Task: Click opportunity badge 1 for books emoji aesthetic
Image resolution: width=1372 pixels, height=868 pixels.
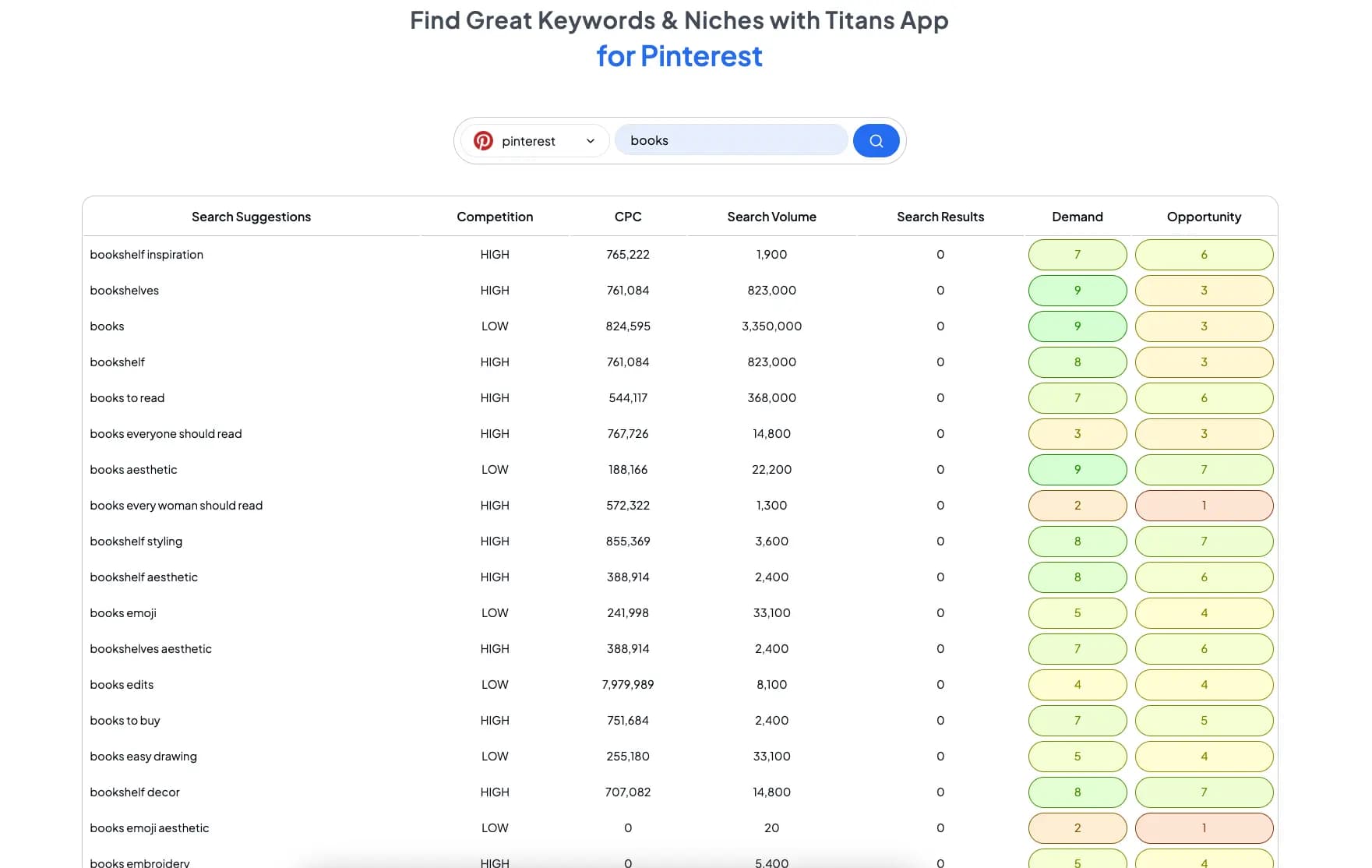Action: [1204, 828]
